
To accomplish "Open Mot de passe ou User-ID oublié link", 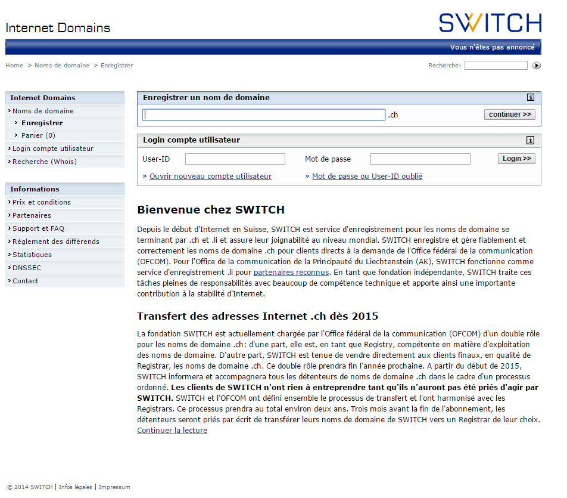I will pos(367,177).
